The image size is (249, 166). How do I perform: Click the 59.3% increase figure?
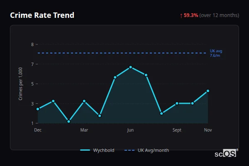(x=191, y=15)
